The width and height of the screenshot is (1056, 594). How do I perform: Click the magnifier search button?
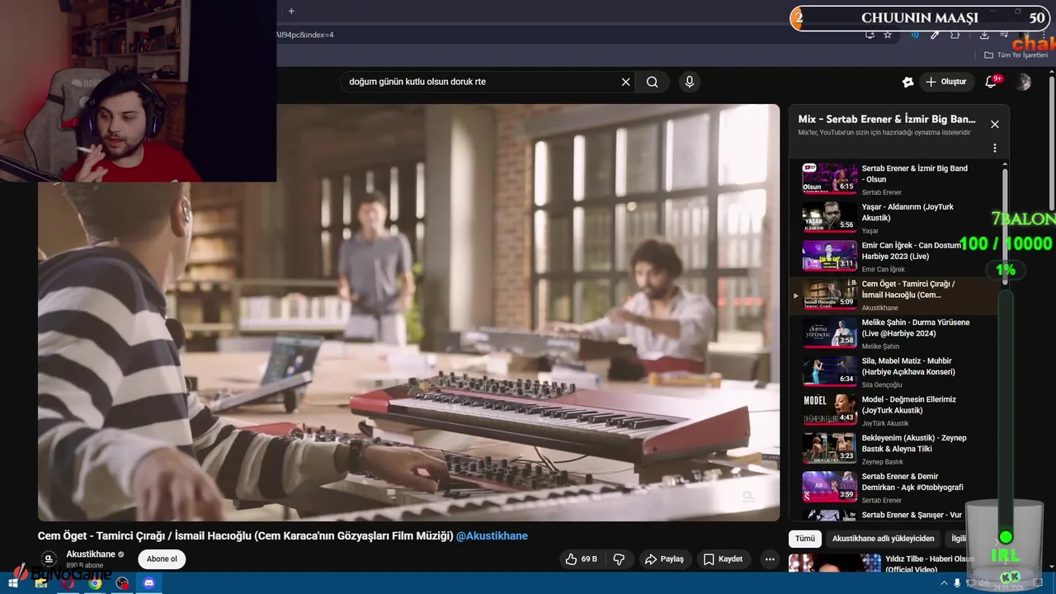tap(653, 82)
